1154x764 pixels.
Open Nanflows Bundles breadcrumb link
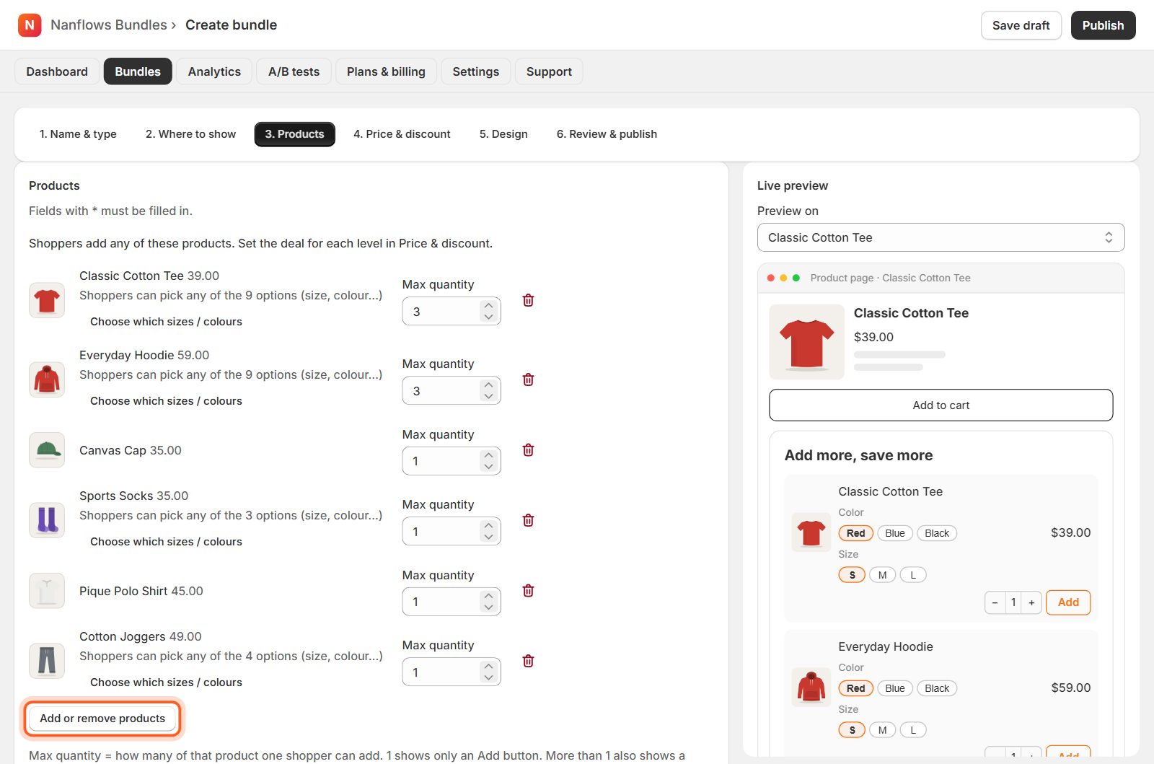pyautogui.click(x=109, y=25)
